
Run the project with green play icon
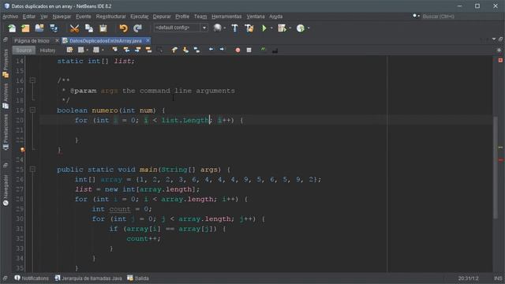click(x=264, y=28)
